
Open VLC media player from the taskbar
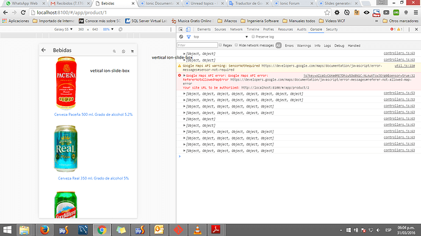pyautogui.click(x=197, y=230)
